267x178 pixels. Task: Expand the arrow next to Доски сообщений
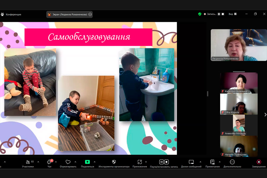click(201, 162)
